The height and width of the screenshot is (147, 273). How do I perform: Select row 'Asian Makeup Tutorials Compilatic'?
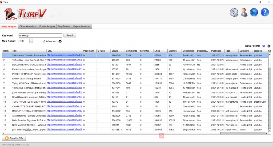click(x=135, y=115)
